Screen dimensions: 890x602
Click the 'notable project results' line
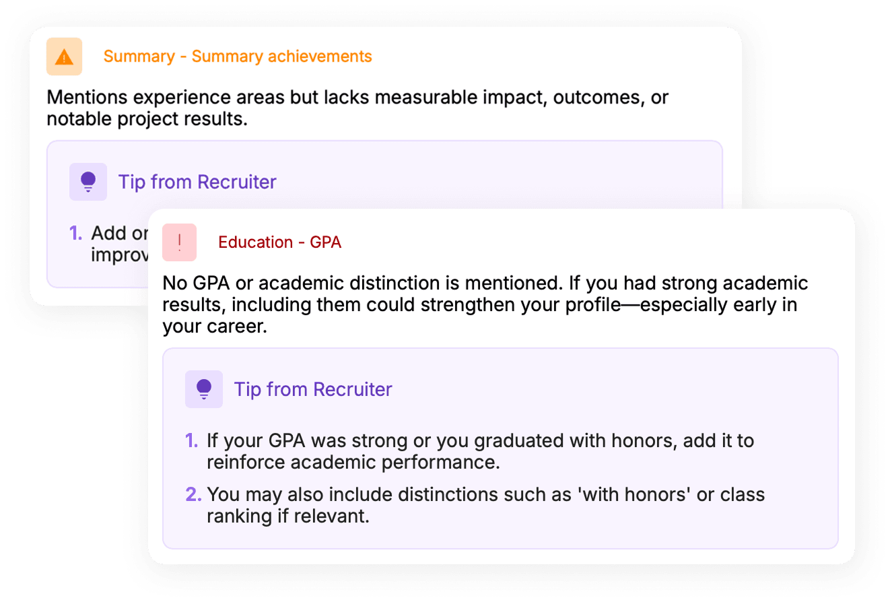coord(147,119)
